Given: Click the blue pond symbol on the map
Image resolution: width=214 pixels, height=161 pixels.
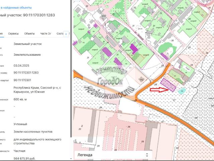Looking at the screenshot, I should click(x=182, y=91).
